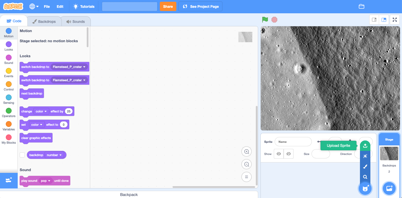Click the Choose a Backdrop button
Viewport: 402px width, 198px height.
(389, 189)
